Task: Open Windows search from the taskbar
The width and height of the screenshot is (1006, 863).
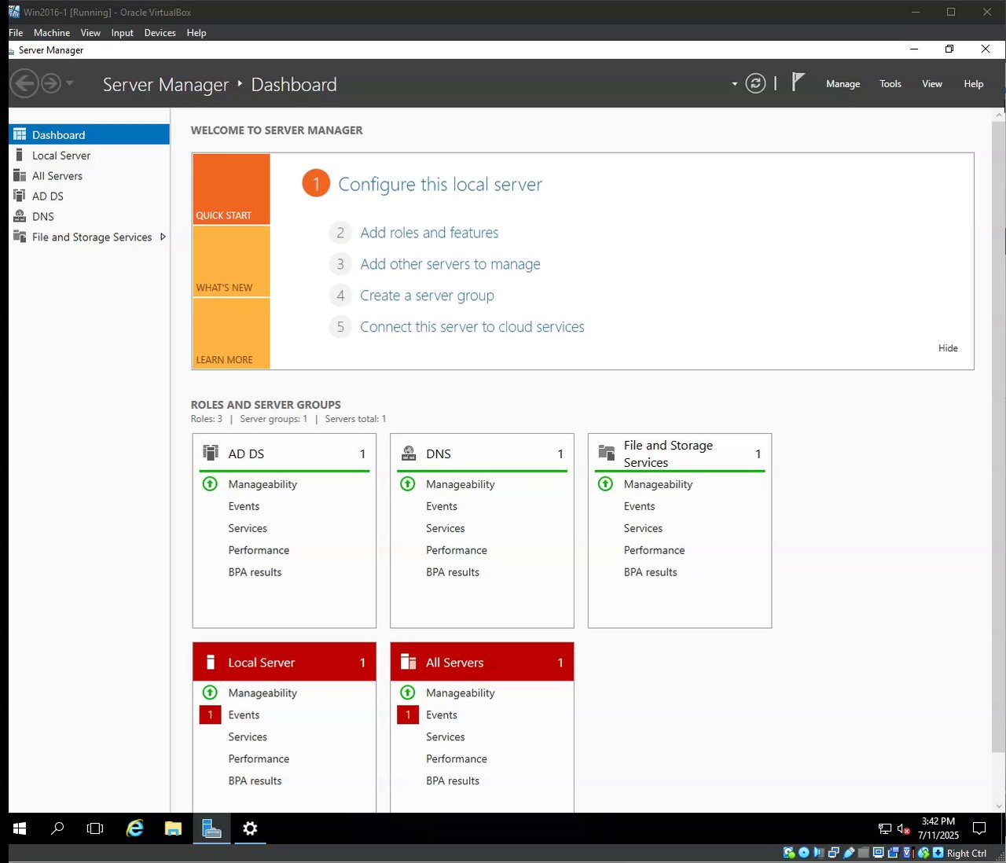Action: (57, 828)
